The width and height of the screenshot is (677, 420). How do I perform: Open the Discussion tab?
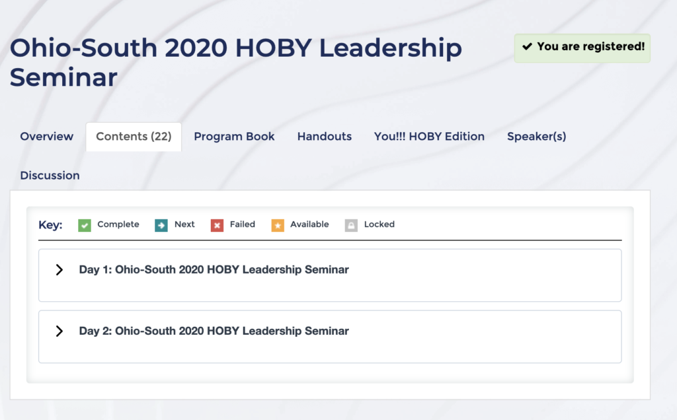point(50,176)
